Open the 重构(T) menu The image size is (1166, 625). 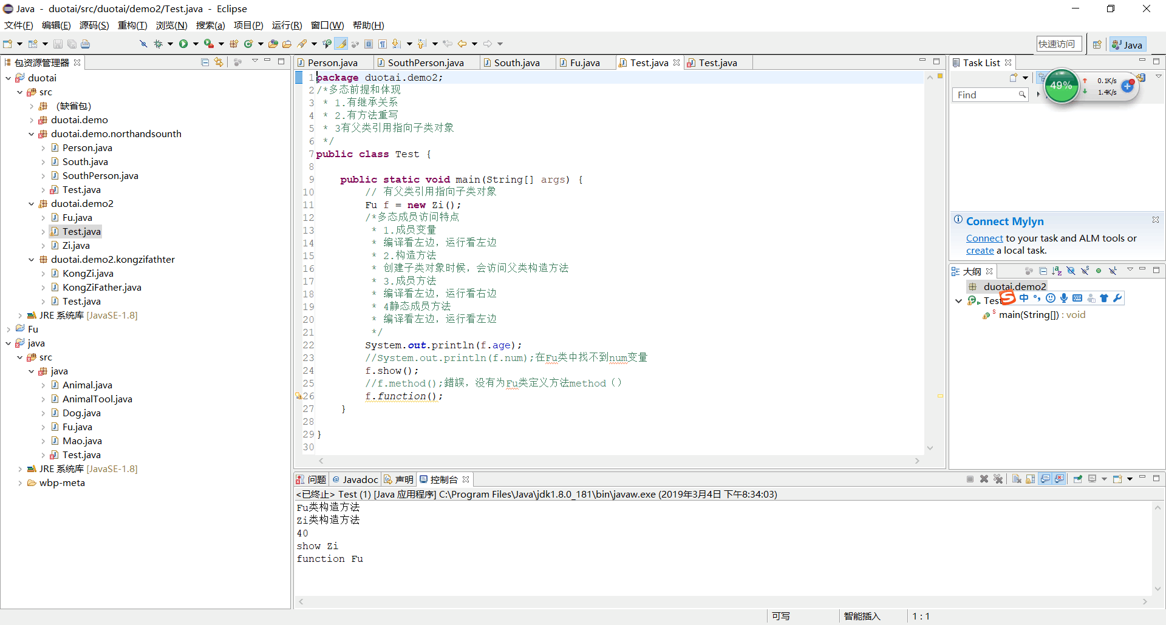click(132, 25)
